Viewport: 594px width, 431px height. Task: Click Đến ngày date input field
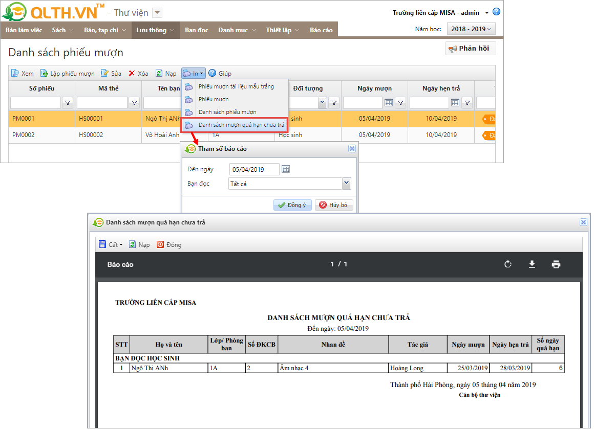pyautogui.click(x=254, y=169)
